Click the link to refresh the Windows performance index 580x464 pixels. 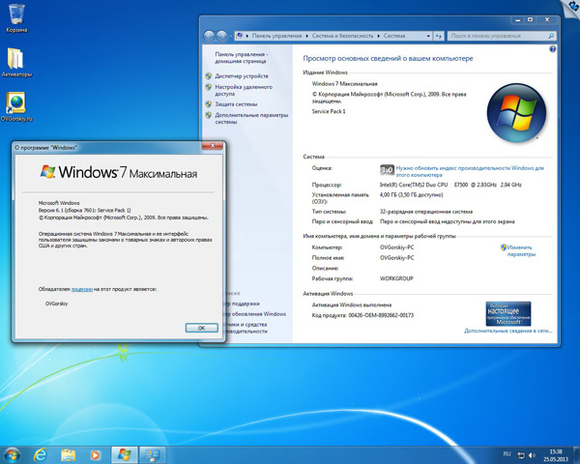tap(470, 171)
